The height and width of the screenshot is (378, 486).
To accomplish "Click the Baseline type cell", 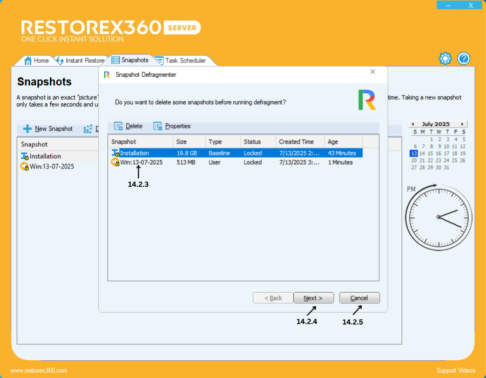I will 219,153.
